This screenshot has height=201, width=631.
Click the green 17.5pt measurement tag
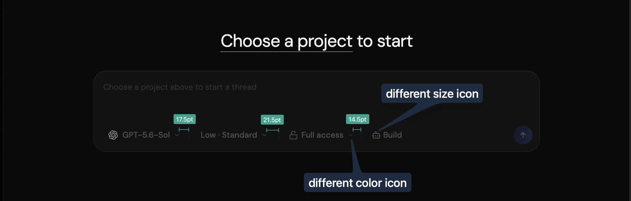[x=185, y=119]
